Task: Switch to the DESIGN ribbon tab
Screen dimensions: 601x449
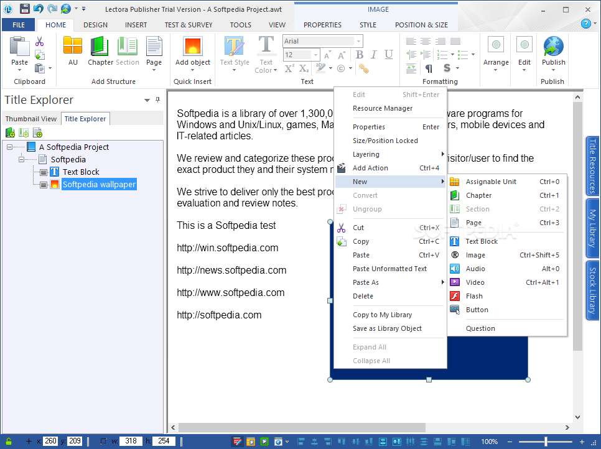Action: [95, 24]
